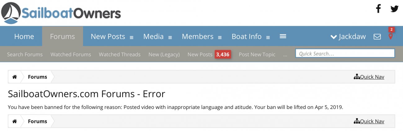Open New Posts link in sub-navigation
The height and width of the screenshot is (131, 403).
(200, 54)
